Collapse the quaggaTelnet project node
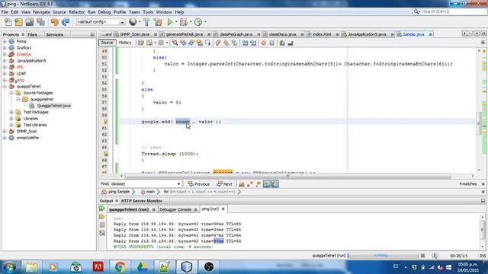The image size is (488, 274). click(x=5, y=86)
